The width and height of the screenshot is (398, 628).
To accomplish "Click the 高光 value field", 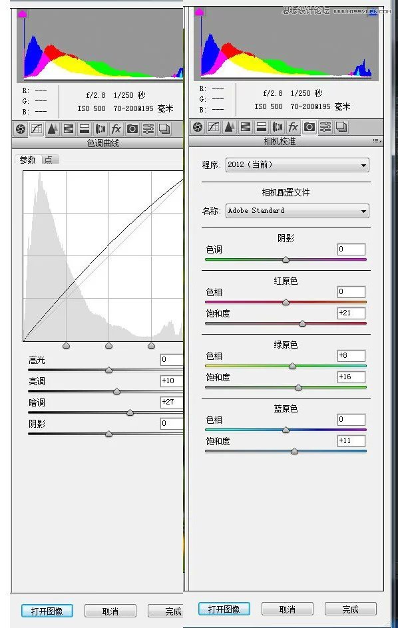I will coord(172,360).
